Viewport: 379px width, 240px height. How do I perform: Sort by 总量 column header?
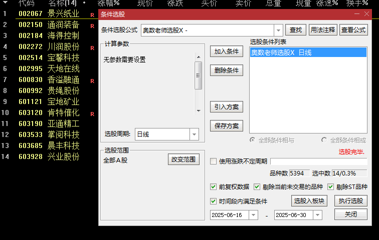point(273,3)
